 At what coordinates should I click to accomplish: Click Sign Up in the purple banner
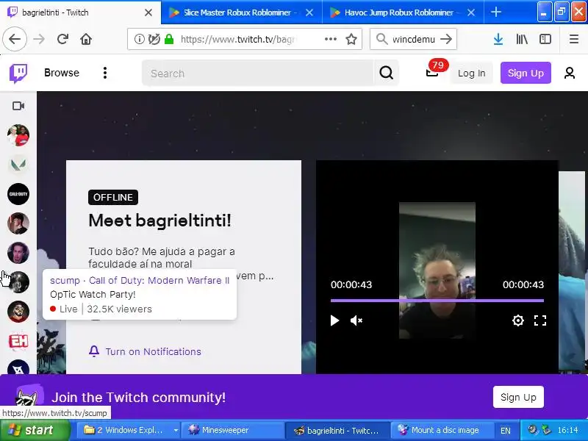pyautogui.click(x=518, y=397)
